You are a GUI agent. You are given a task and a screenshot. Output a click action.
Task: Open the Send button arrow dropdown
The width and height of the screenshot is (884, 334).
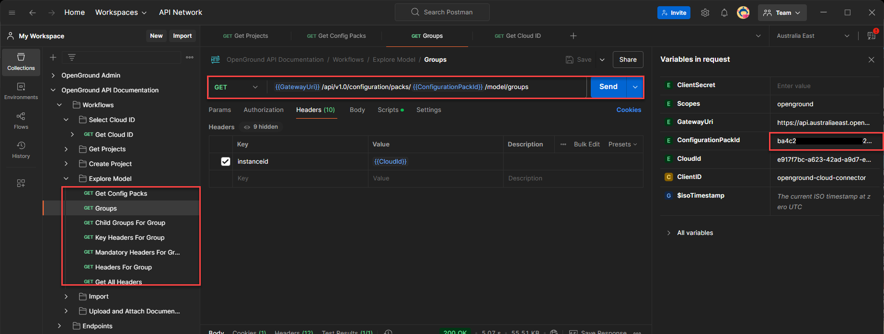635,87
